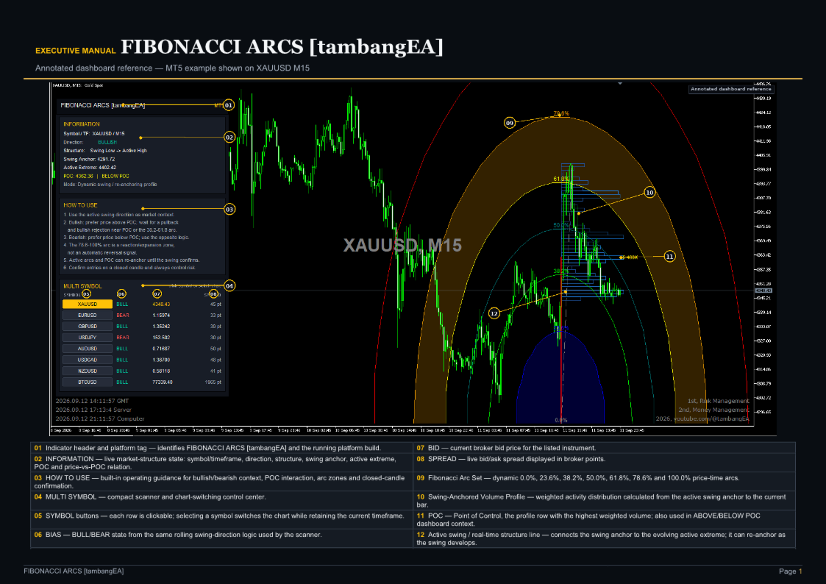Click the 61.8% Fibonacci arc label

[x=560, y=179]
